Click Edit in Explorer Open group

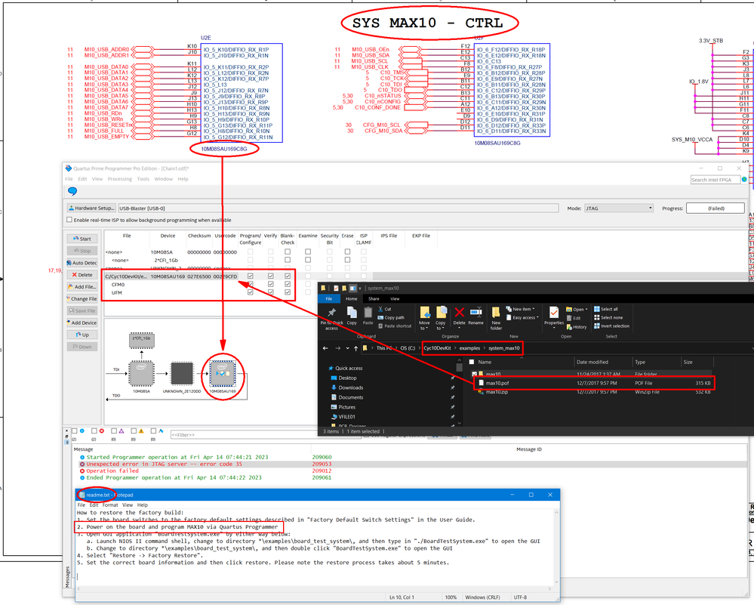[574, 318]
